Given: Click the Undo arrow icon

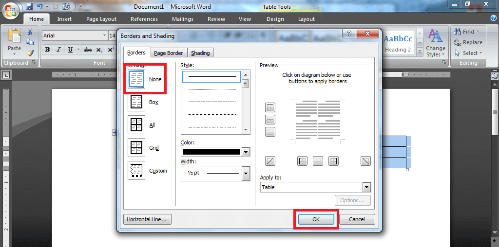Looking at the screenshot, I should click(39, 6).
